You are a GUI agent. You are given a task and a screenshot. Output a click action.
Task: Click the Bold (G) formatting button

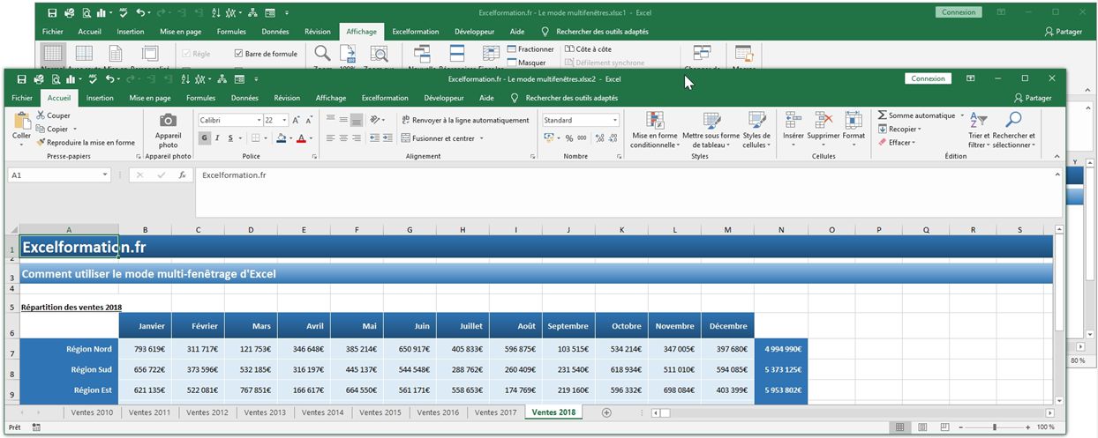pos(204,138)
